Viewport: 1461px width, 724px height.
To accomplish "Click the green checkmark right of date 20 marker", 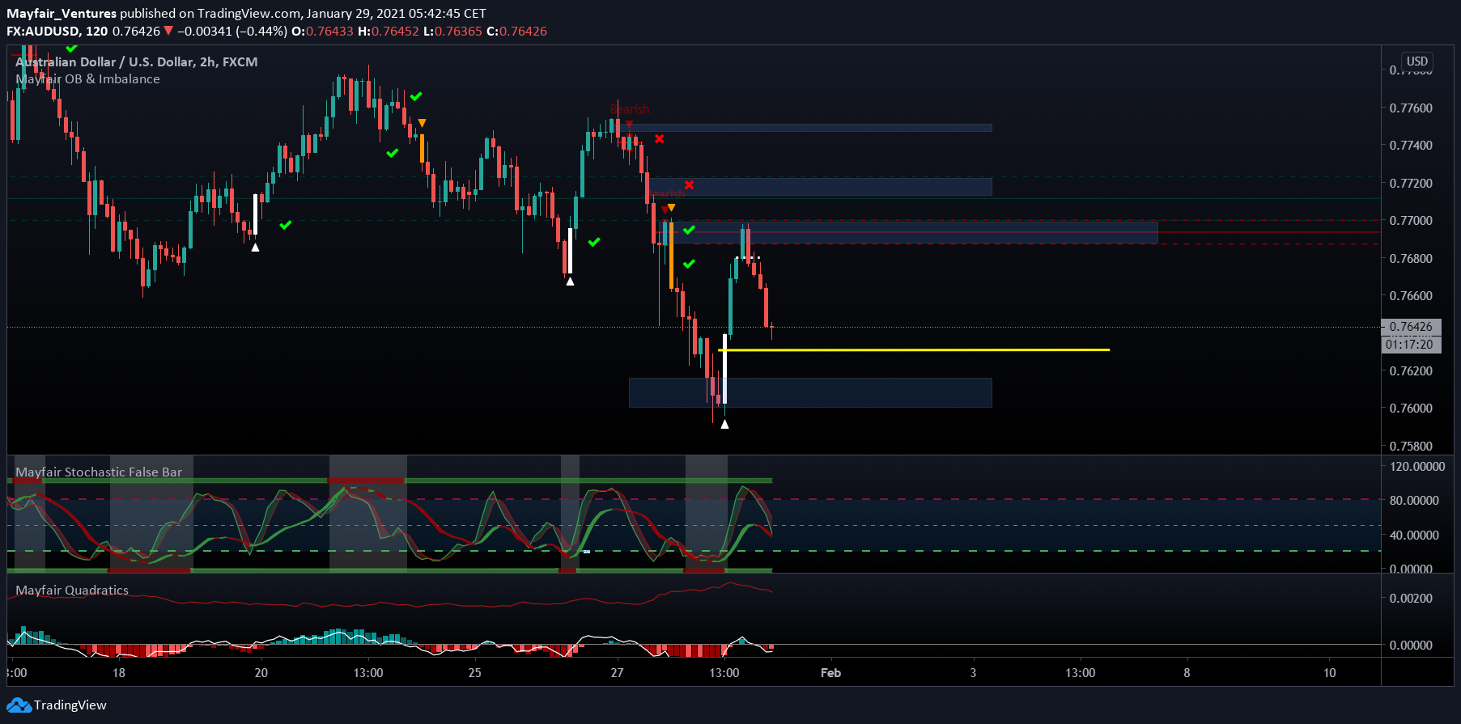I will point(285,225).
